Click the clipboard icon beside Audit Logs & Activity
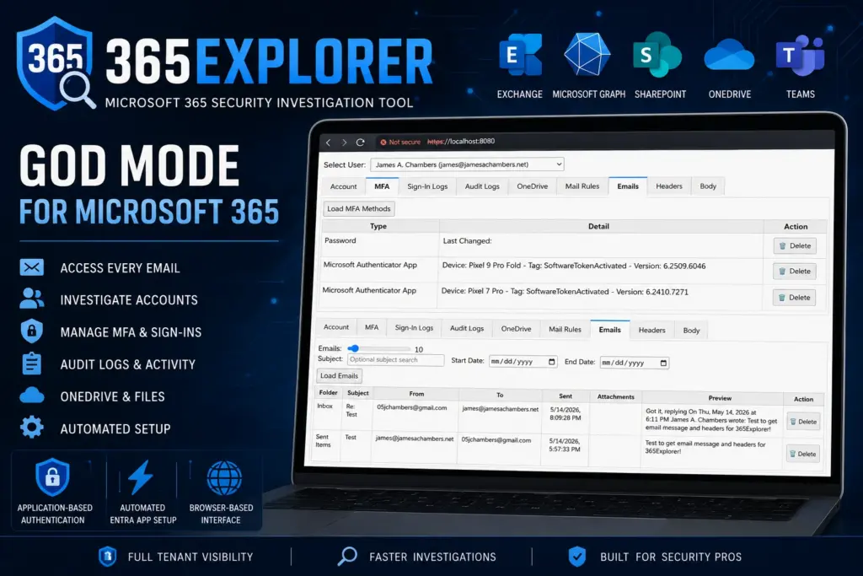Viewport: 863px width, 576px height. (x=31, y=363)
